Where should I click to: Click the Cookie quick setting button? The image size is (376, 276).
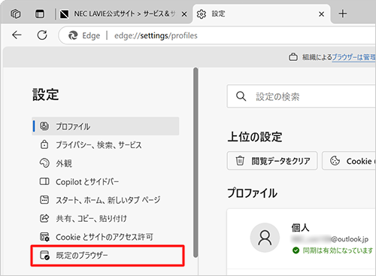[x=349, y=161]
